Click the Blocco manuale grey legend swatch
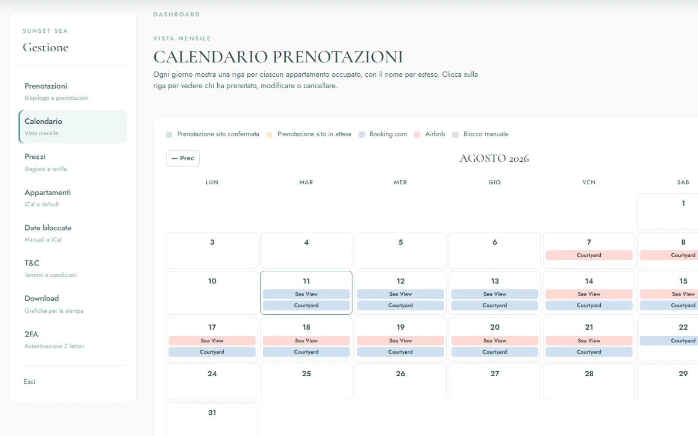Viewport: 698px width, 436px height. coord(455,134)
